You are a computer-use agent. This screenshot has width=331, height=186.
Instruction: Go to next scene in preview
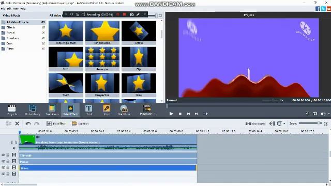point(205,114)
